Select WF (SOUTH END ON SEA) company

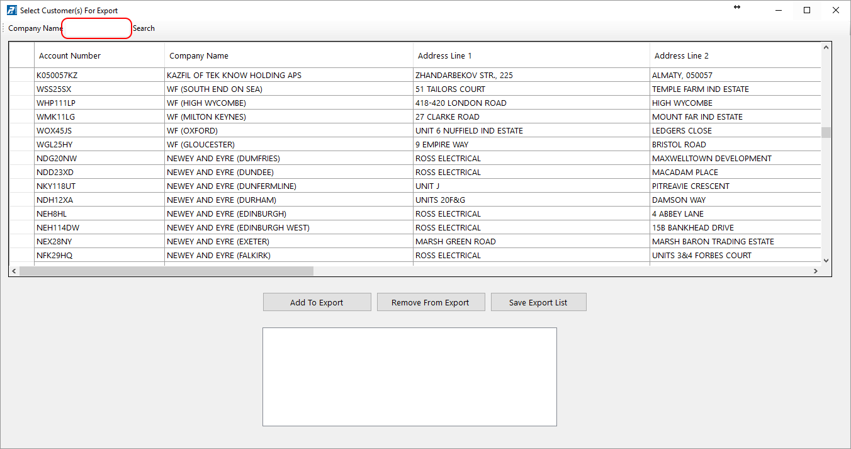289,89
